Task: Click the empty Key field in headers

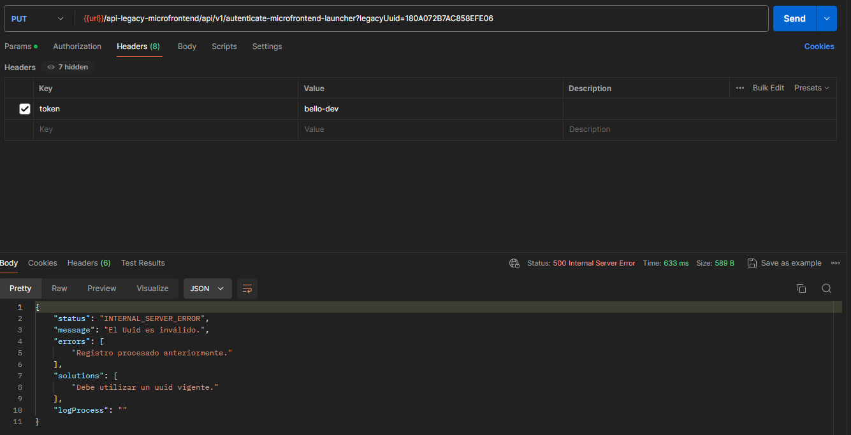Action: click(x=164, y=129)
